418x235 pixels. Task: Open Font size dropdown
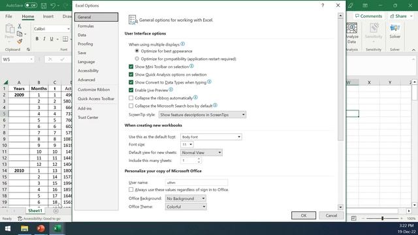[x=187, y=144]
